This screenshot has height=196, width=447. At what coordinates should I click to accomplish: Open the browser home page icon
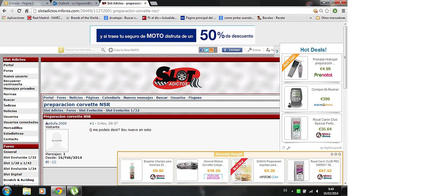(x=27, y=11)
